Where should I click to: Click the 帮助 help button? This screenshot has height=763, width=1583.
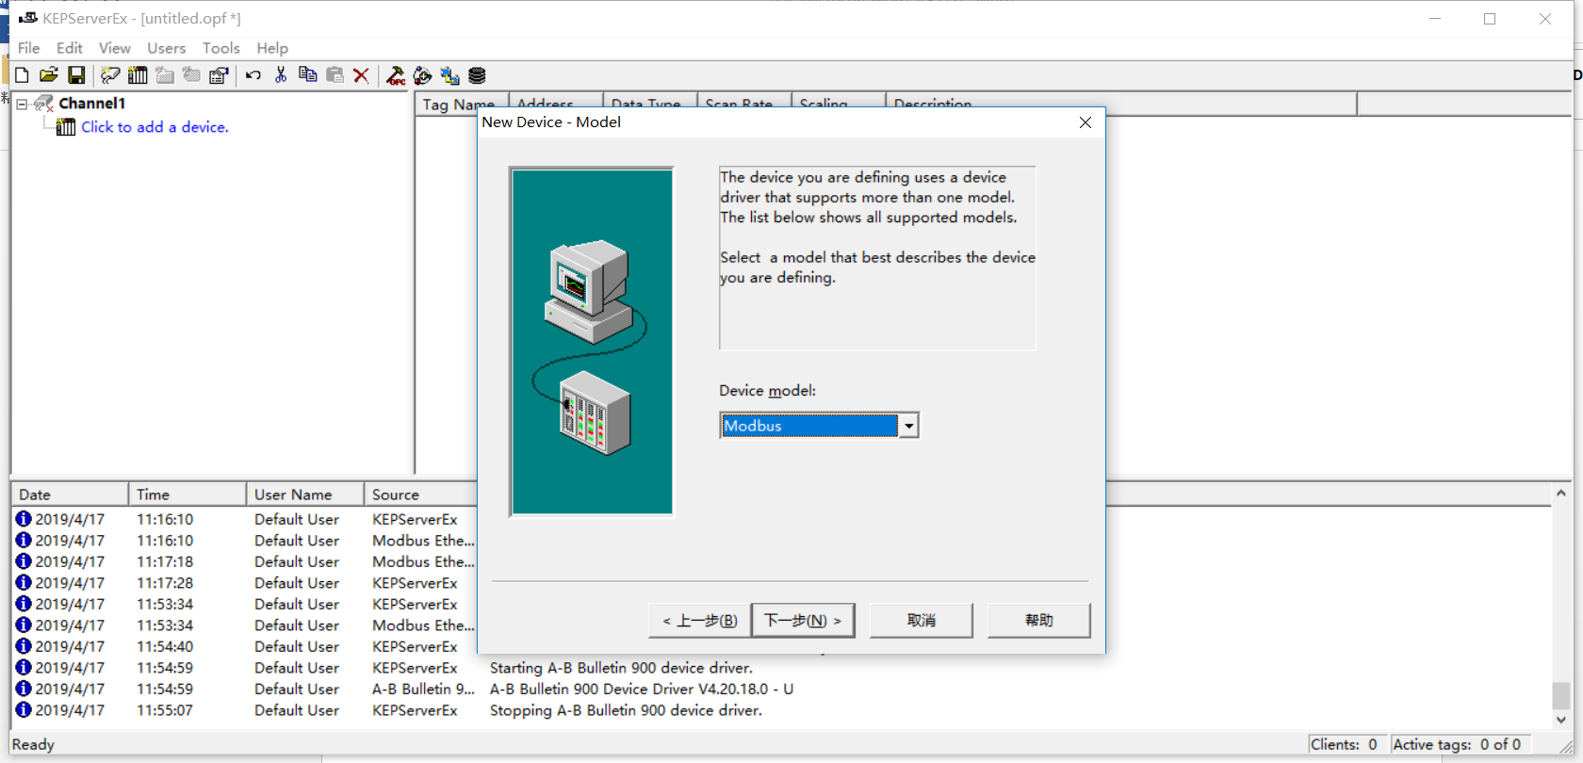tap(1039, 621)
